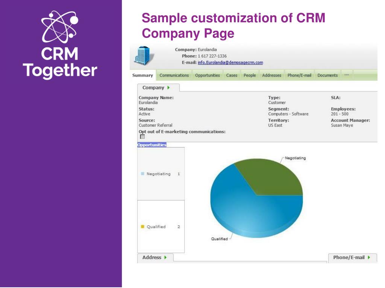Open the Summary tab
The image size is (385, 288).
point(142,75)
